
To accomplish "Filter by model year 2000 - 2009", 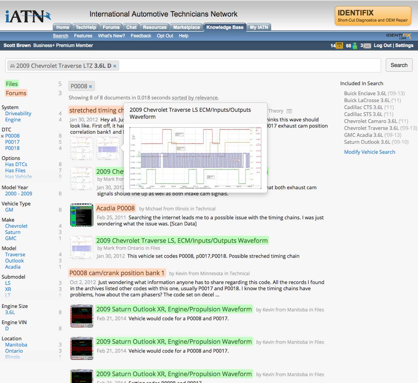I will (x=18, y=194).
